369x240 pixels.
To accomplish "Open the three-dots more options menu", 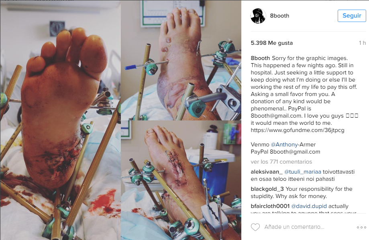I will (361, 227).
